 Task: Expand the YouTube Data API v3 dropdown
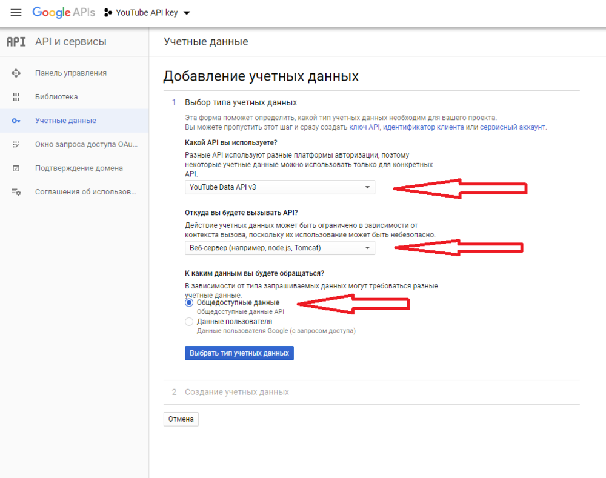(x=279, y=188)
